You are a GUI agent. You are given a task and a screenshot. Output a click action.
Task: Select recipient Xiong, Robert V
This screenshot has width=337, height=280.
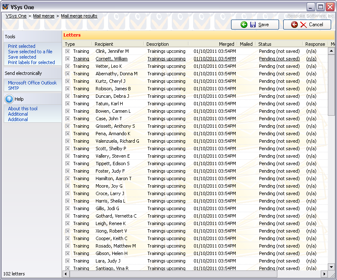[111, 231]
